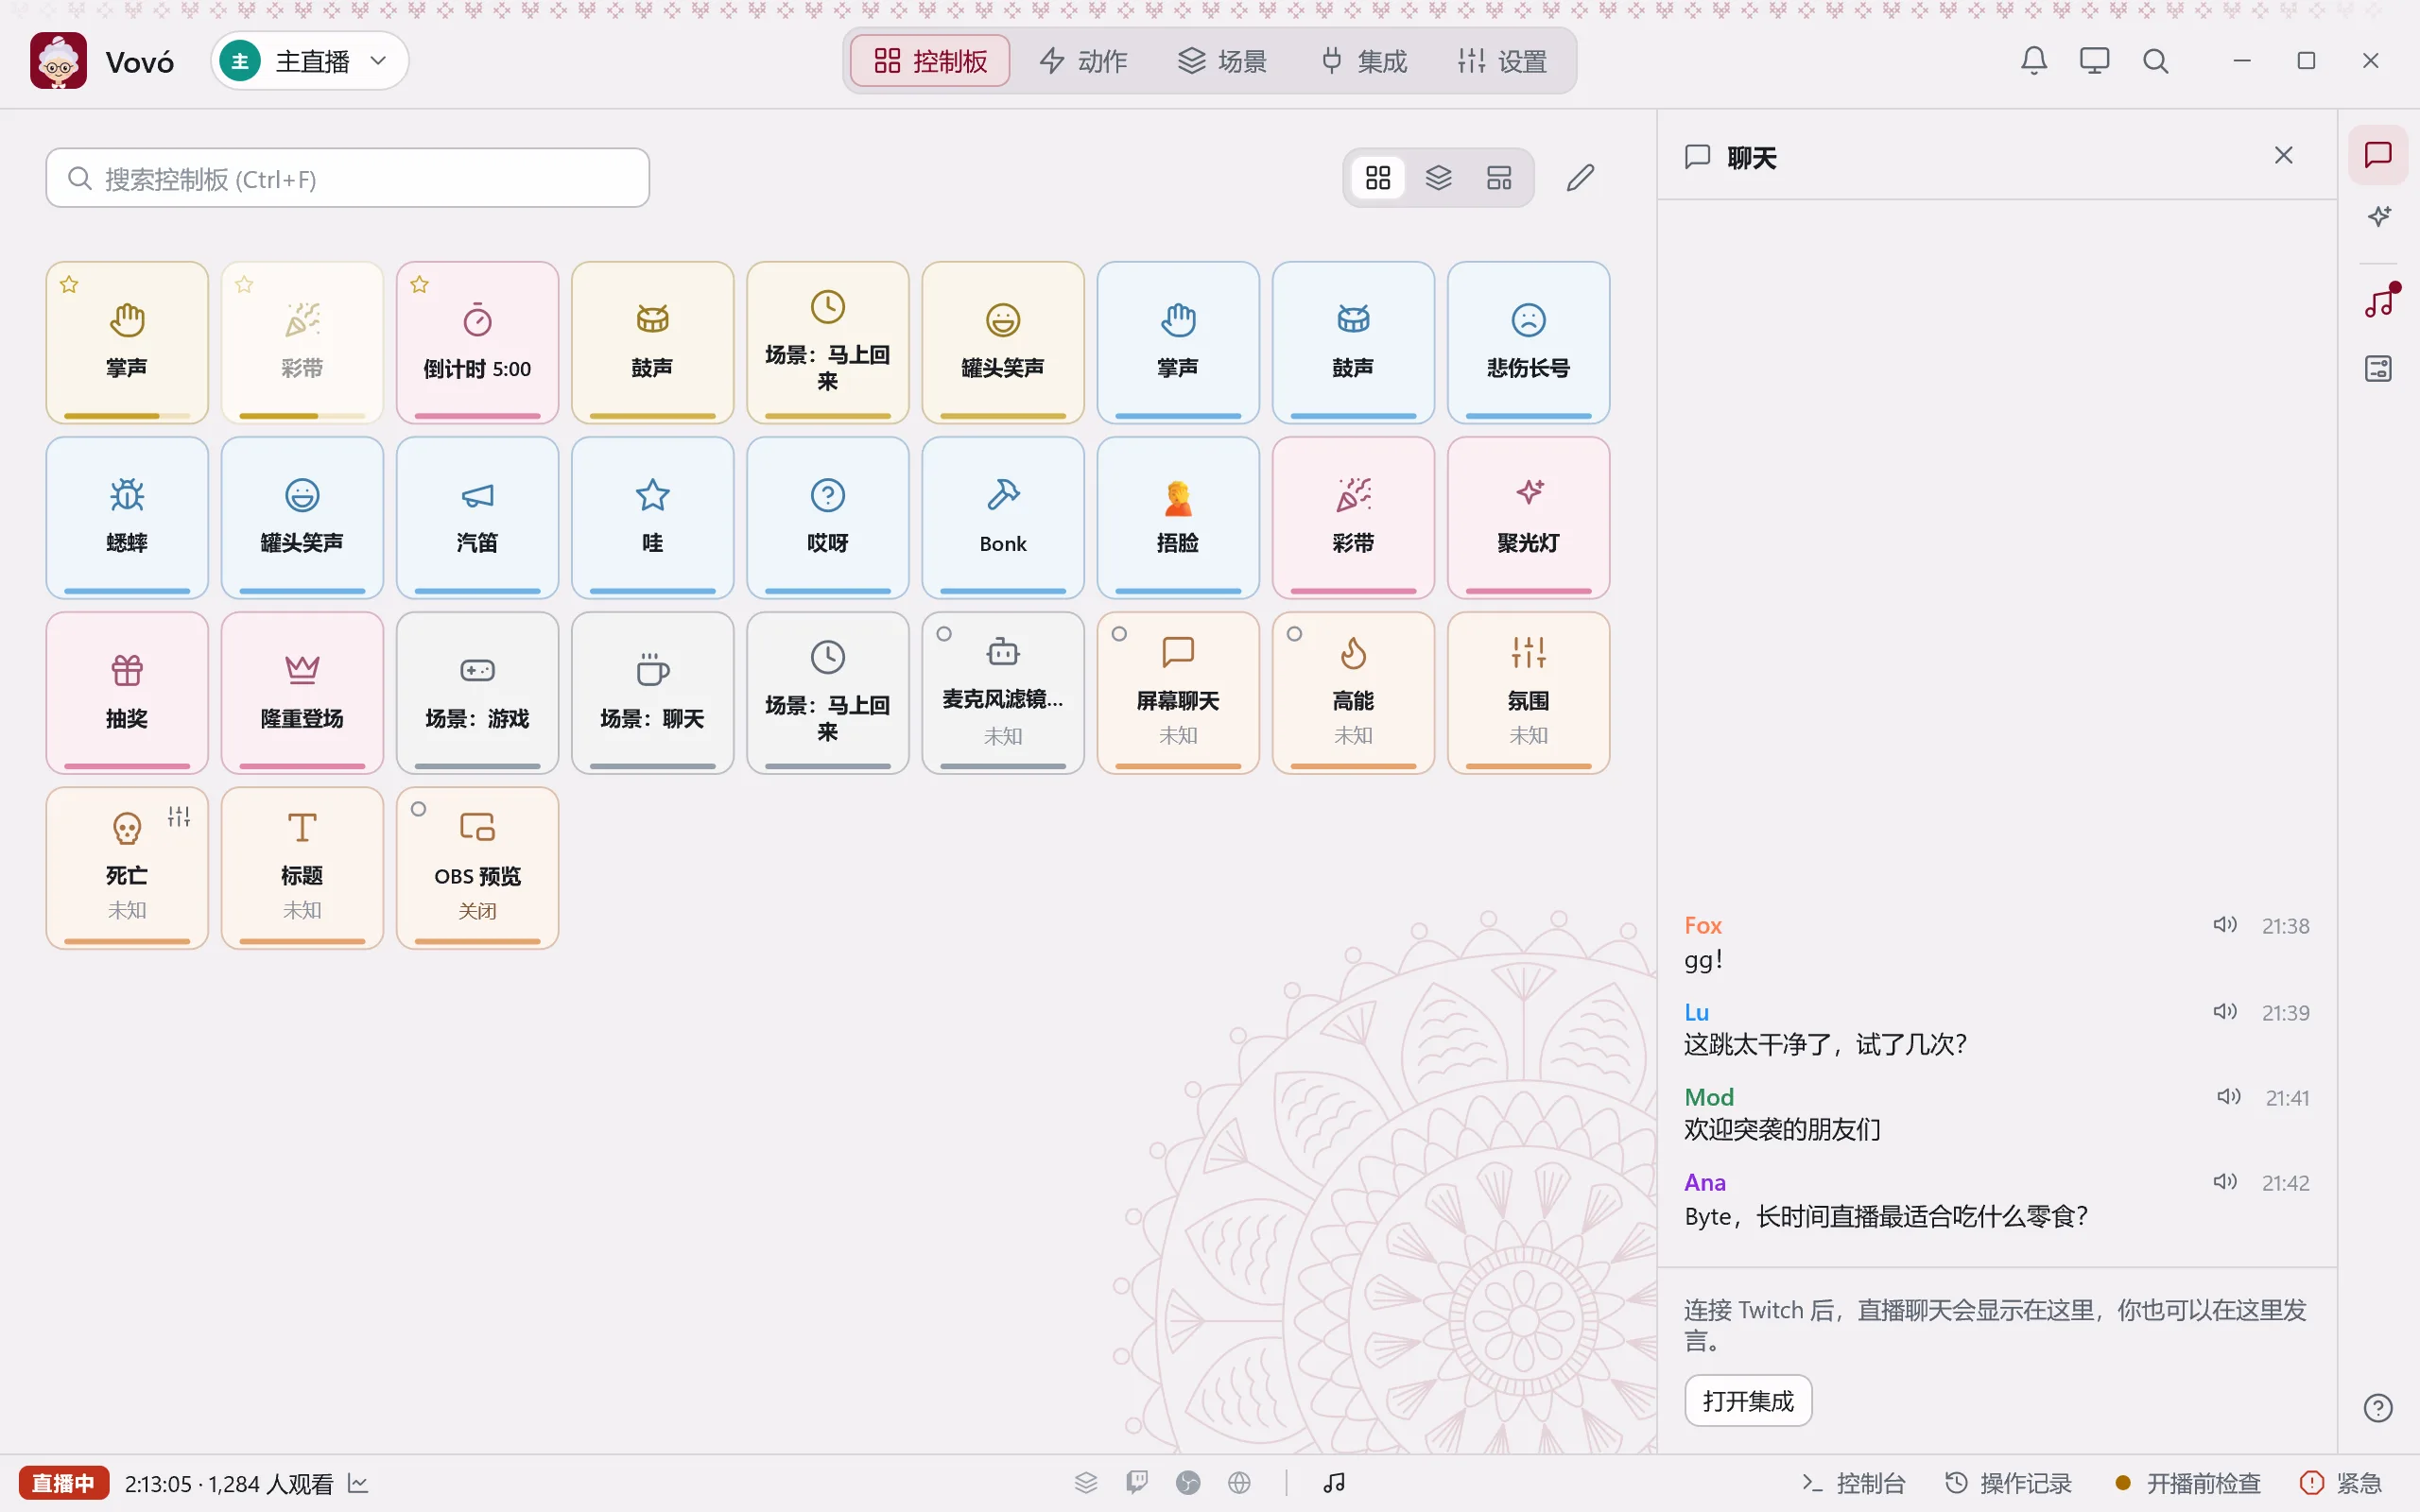Open the 集成 tab
2420x1512 pixels.
pos(1363,61)
